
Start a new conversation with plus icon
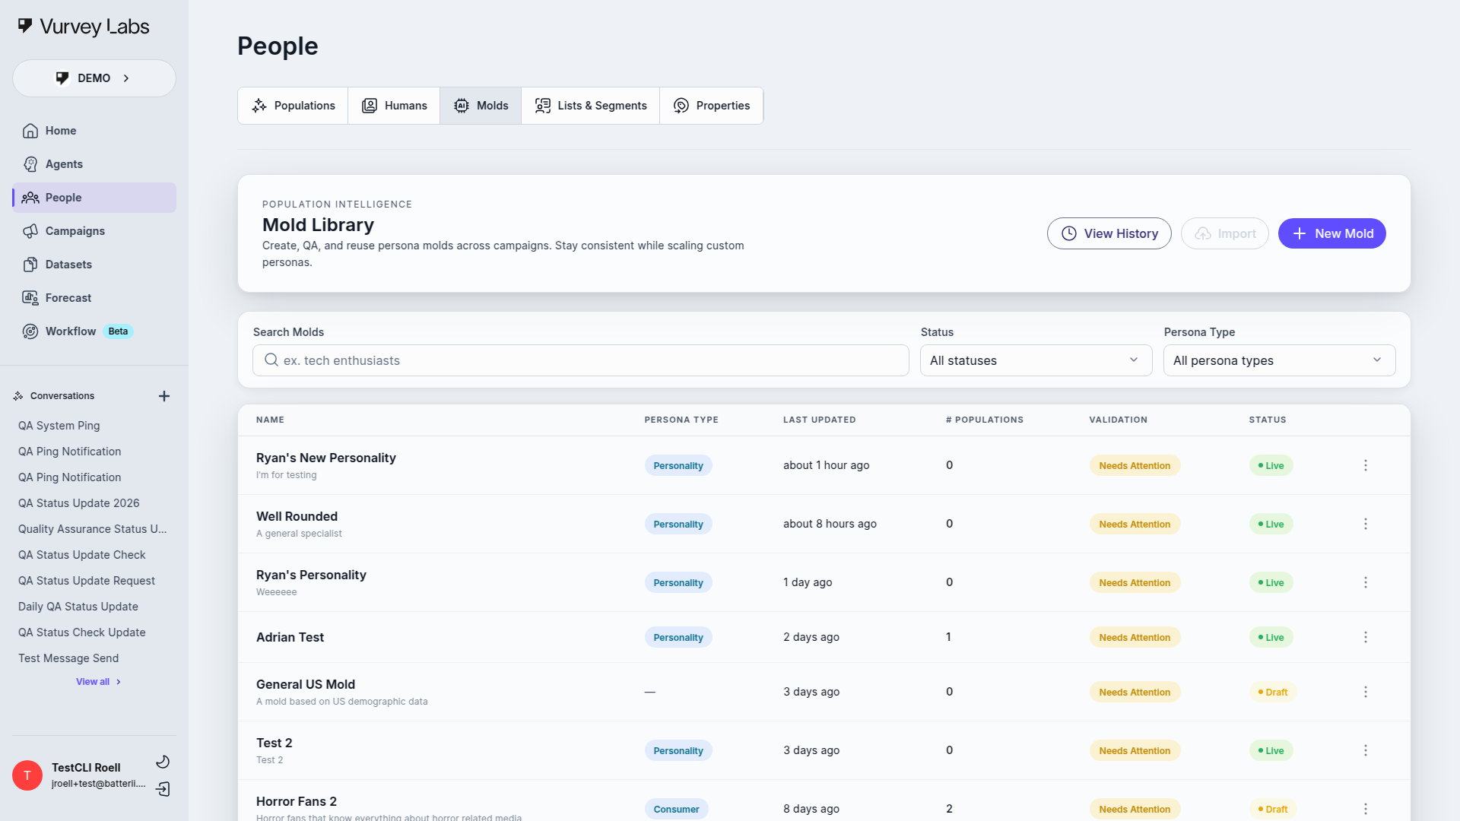coord(164,396)
